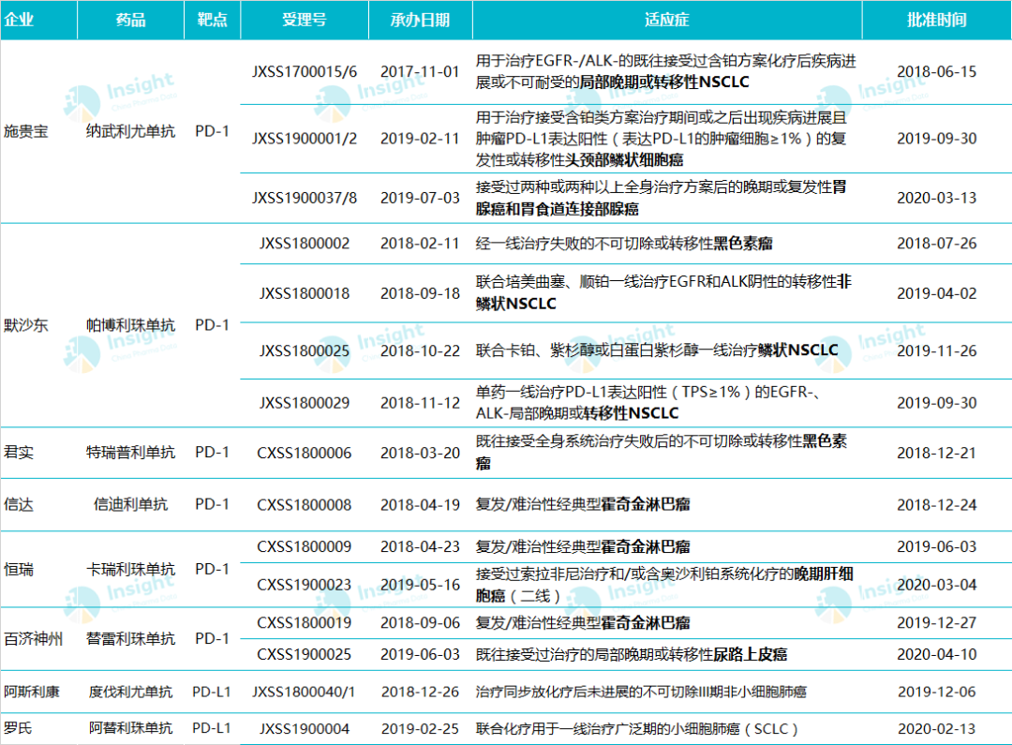Select acceptance number JXSS1900001/2
The width and height of the screenshot is (1012, 745).
click(304, 139)
